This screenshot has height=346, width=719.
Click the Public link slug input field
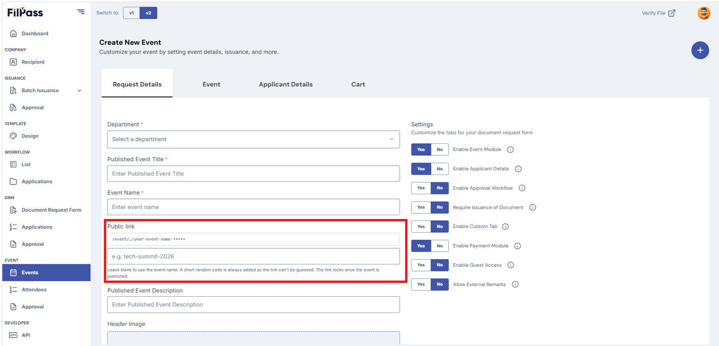[253, 257]
